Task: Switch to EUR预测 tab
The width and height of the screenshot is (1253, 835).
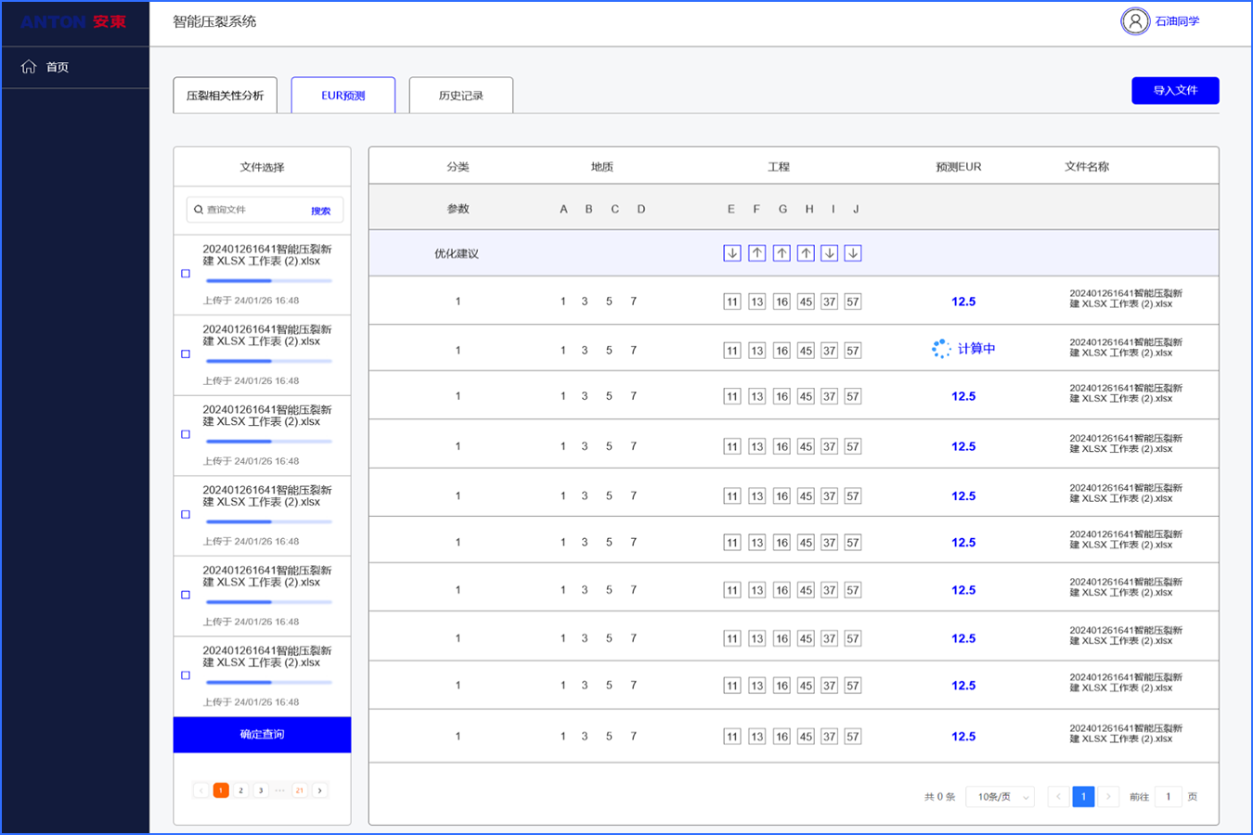Action: pyautogui.click(x=343, y=96)
